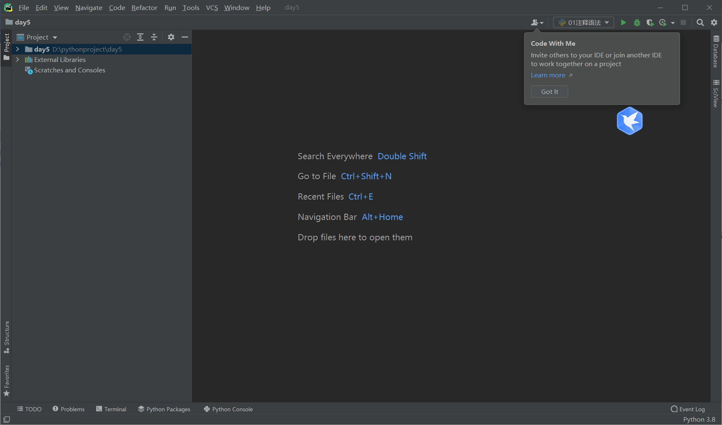Open the File menu

[24, 7]
